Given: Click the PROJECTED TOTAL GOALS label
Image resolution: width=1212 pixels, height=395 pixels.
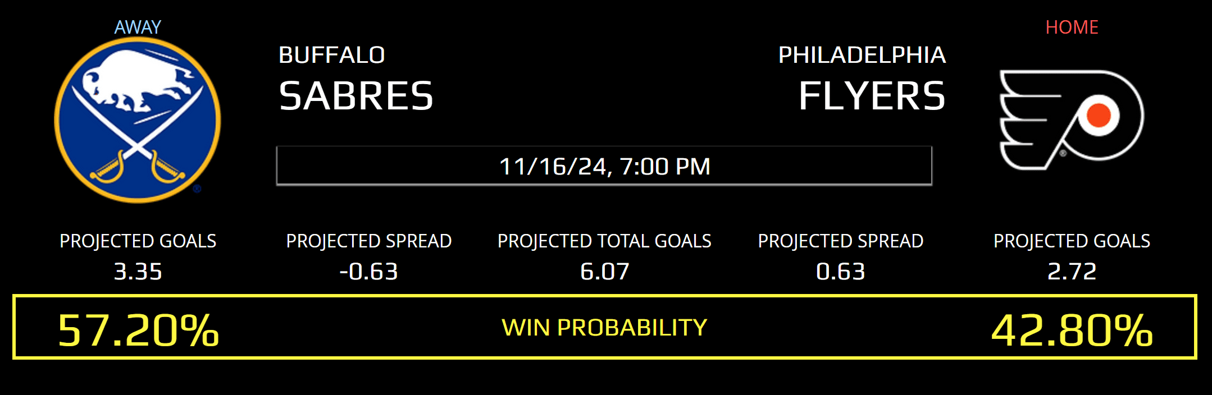Looking at the screenshot, I should pyautogui.click(x=604, y=241).
